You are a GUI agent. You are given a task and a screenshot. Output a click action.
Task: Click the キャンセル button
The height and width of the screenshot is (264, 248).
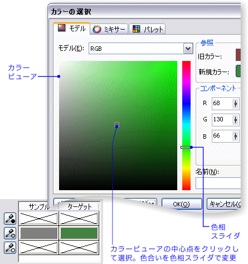point(224,204)
